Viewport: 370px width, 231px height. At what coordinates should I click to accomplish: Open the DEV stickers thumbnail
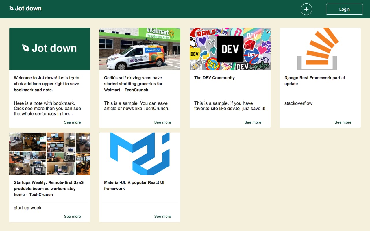[230, 49]
